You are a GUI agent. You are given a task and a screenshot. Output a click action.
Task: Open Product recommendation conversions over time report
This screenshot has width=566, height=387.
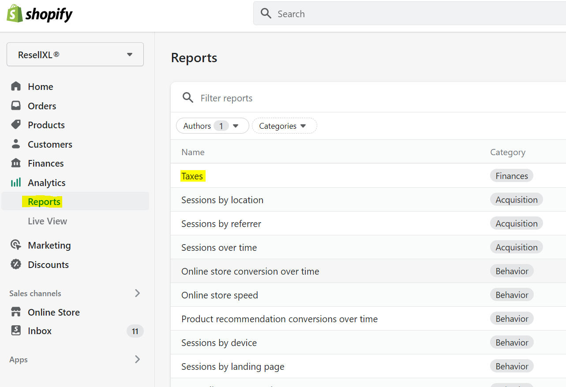click(280, 319)
